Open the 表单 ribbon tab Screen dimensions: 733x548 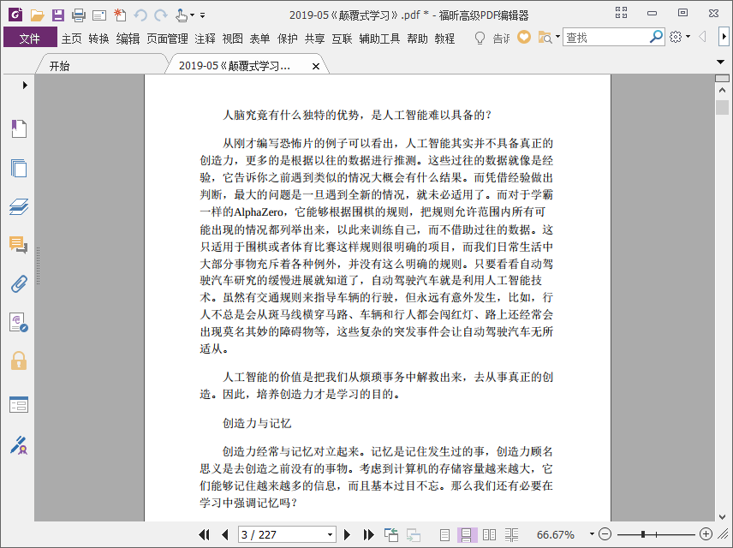click(259, 39)
